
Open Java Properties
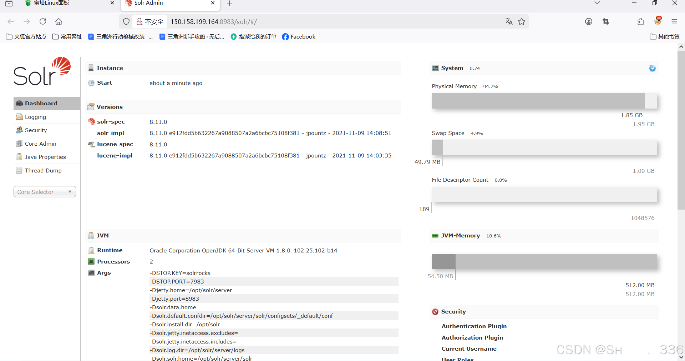click(45, 157)
